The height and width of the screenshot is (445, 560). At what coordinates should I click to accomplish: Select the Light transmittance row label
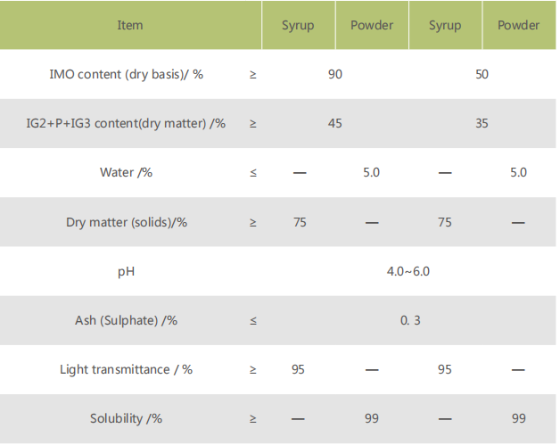click(126, 369)
